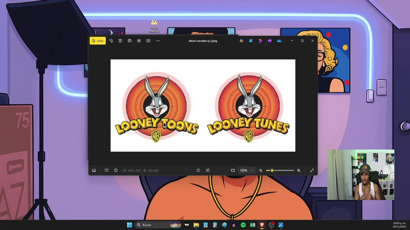
Task: Click the zoom slider track
Action: pyautogui.click(x=280, y=171)
